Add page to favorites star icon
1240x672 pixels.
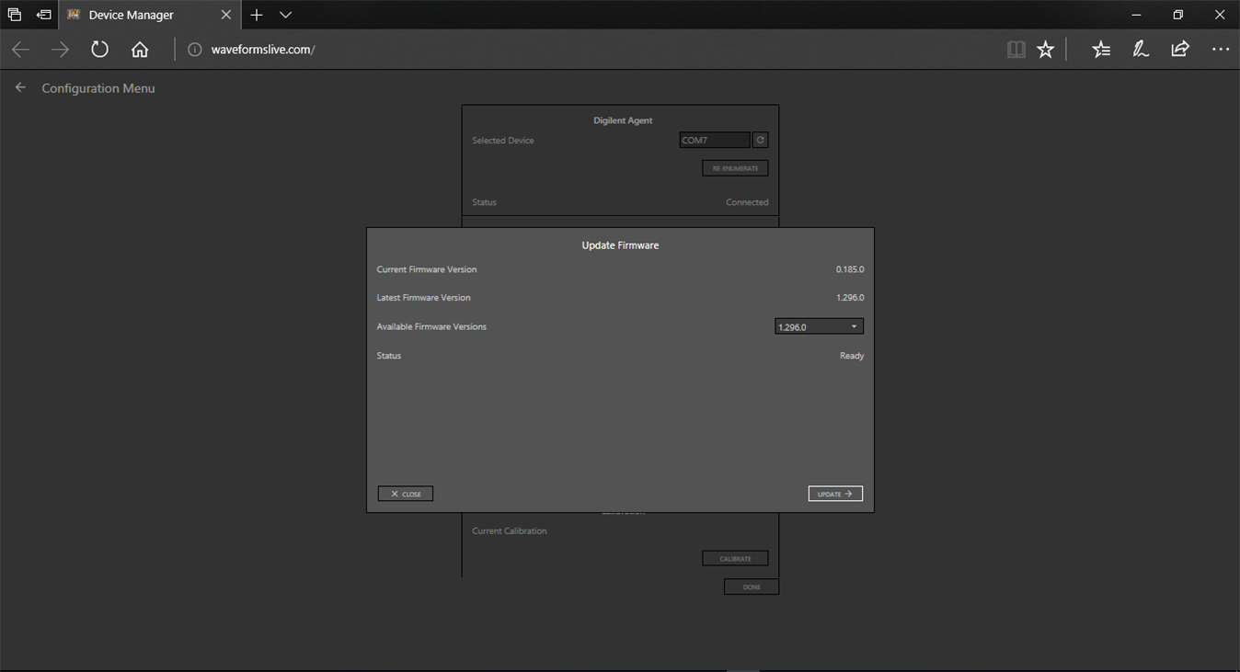coord(1046,50)
